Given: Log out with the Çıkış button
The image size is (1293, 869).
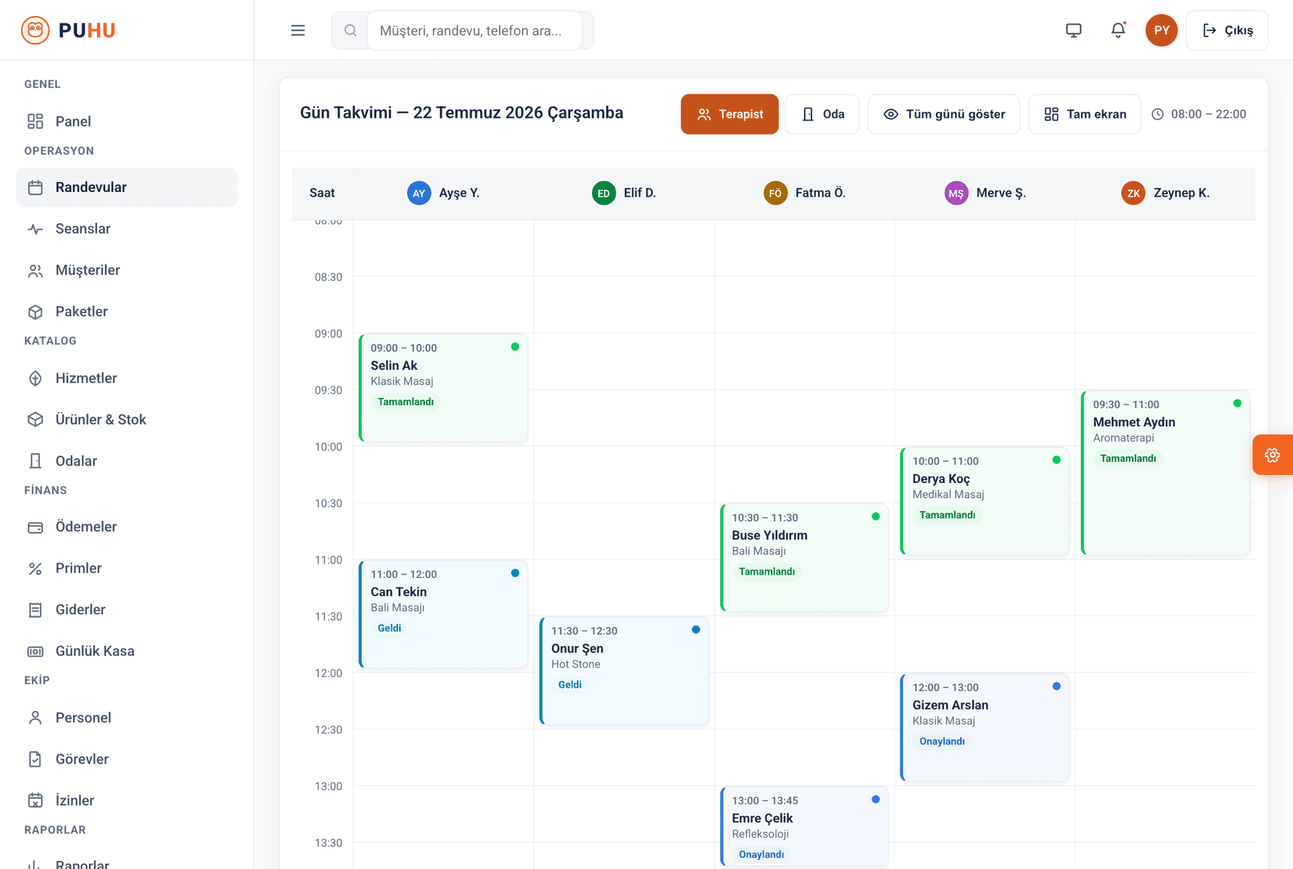Looking at the screenshot, I should pyautogui.click(x=1227, y=30).
